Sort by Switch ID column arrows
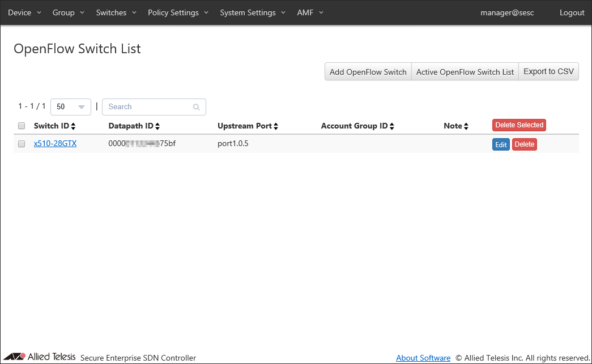Image resolution: width=592 pixels, height=364 pixels. [x=73, y=126]
